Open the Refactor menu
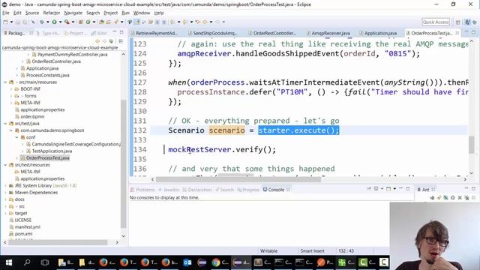480x270 pixels. [52, 13]
